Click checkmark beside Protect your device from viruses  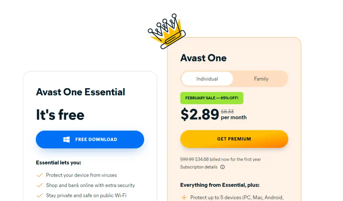point(40,175)
